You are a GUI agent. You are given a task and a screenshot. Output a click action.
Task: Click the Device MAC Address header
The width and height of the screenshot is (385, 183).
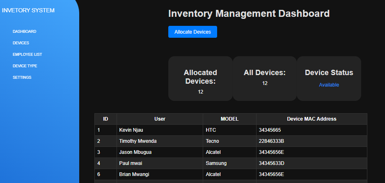click(x=312, y=119)
